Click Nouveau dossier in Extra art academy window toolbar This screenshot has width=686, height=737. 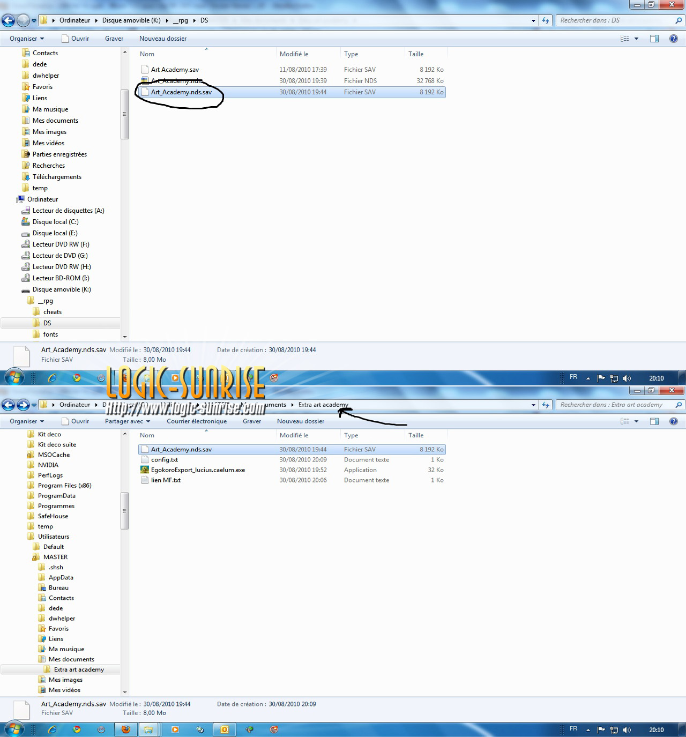301,421
